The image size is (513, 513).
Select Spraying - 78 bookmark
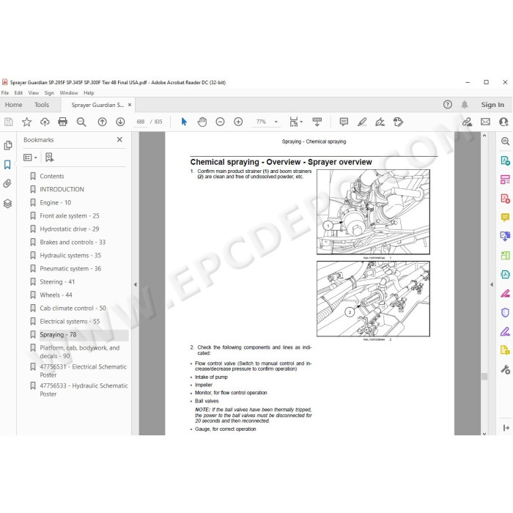click(x=58, y=335)
